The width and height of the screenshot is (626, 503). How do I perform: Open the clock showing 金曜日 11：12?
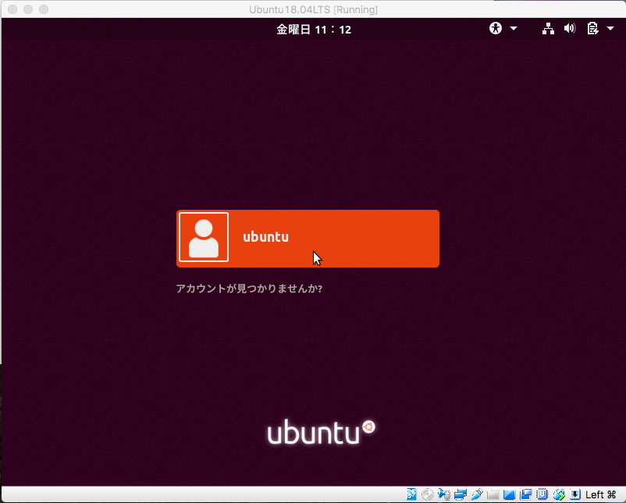[x=314, y=30]
